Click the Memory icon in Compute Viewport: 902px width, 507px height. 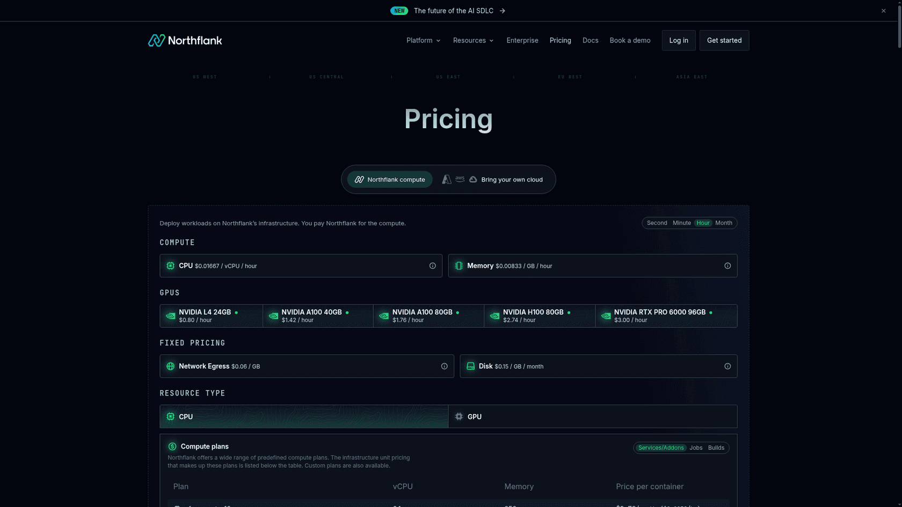click(459, 266)
